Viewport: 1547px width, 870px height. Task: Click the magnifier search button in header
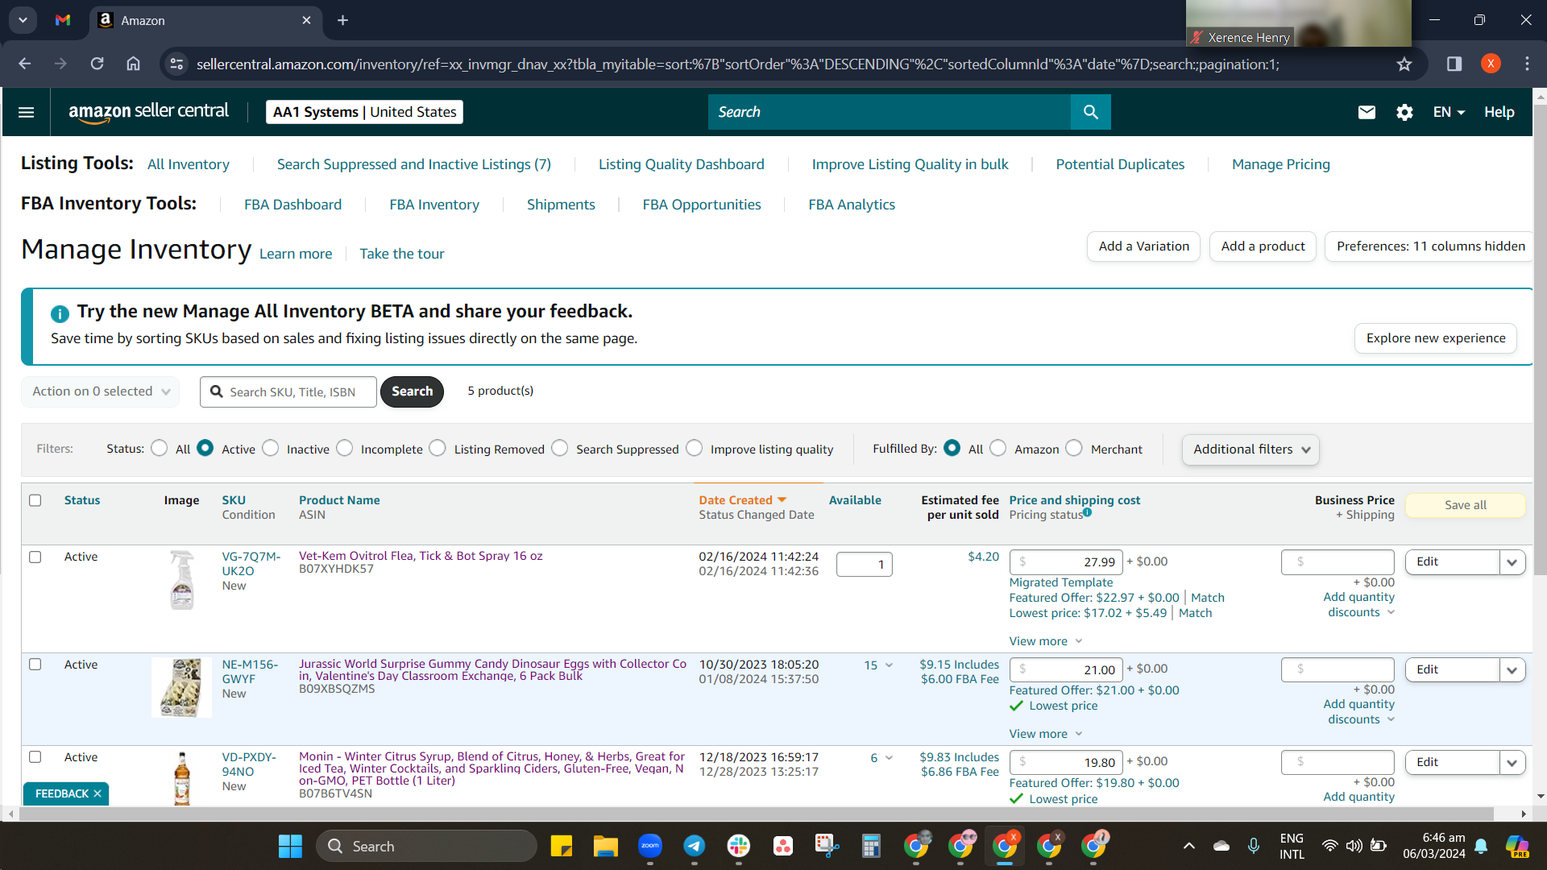click(1091, 112)
